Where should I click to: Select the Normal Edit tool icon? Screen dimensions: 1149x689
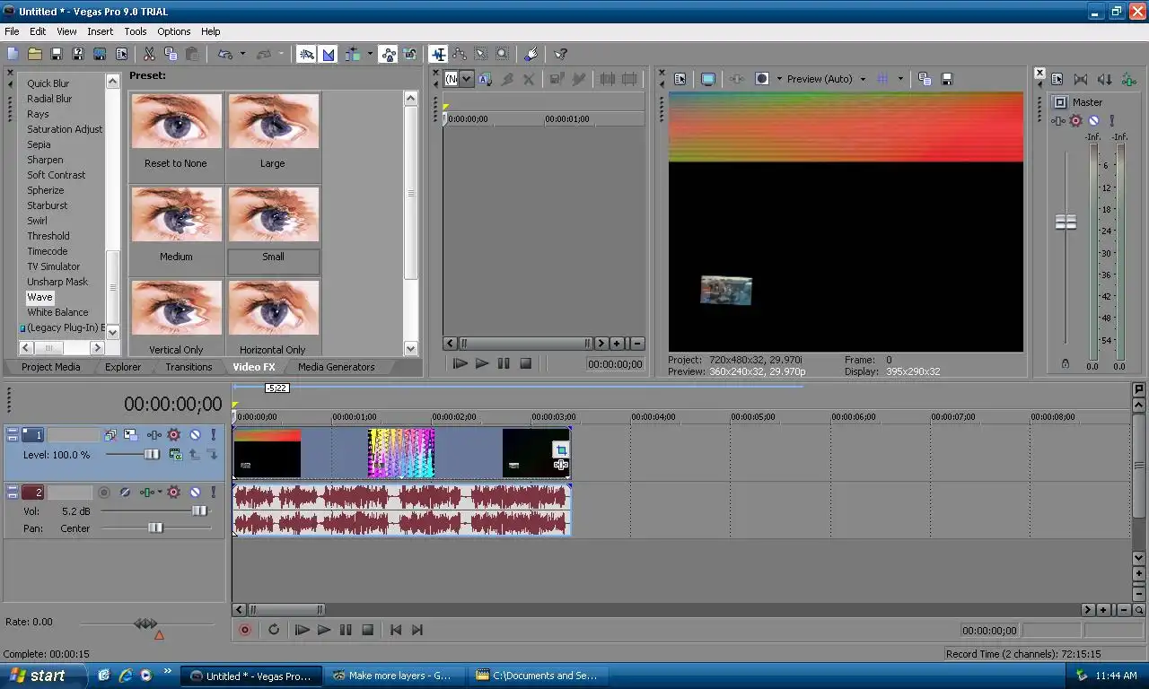[x=437, y=55]
